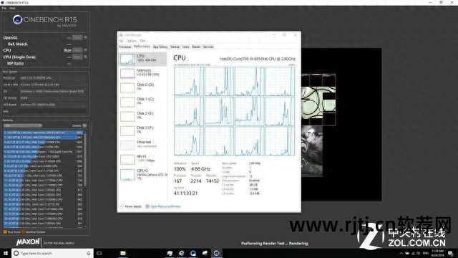
Task: Open the App history tab
Action: pos(160,47)
